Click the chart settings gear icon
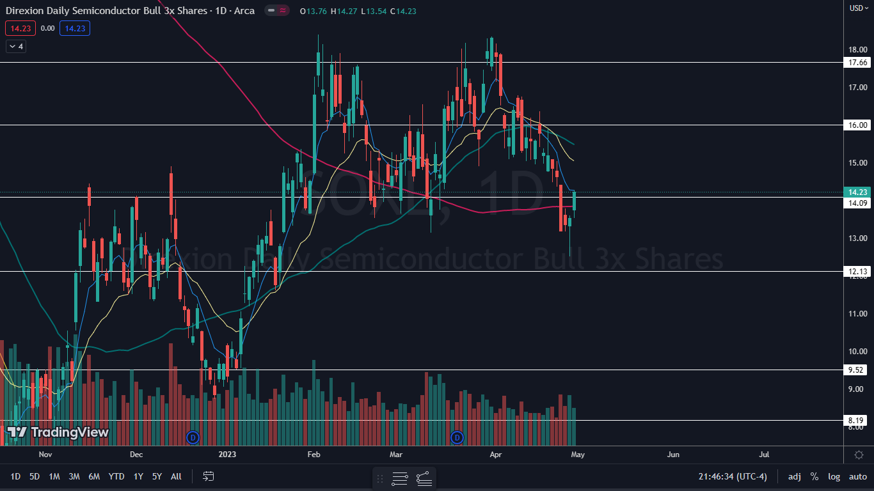 pyautogui.click(x=859, y=455)
